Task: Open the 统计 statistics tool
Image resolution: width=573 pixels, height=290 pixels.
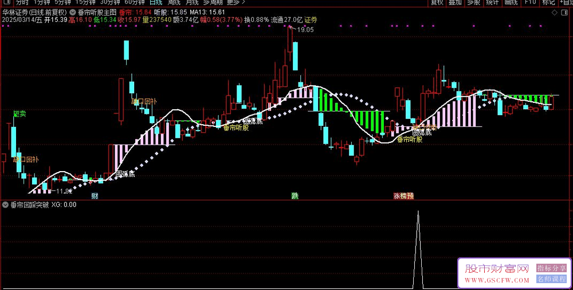Action: point(492,2)
